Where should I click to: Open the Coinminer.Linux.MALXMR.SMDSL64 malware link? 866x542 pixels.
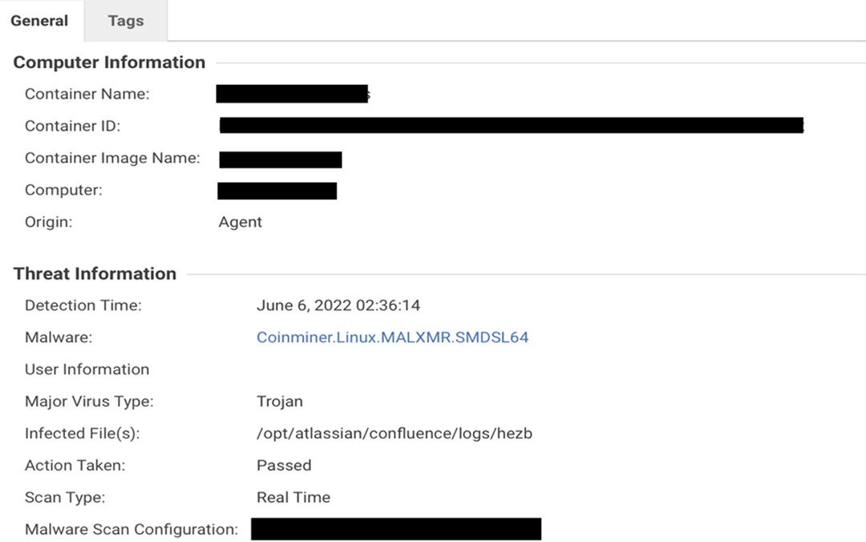point(392,338)
